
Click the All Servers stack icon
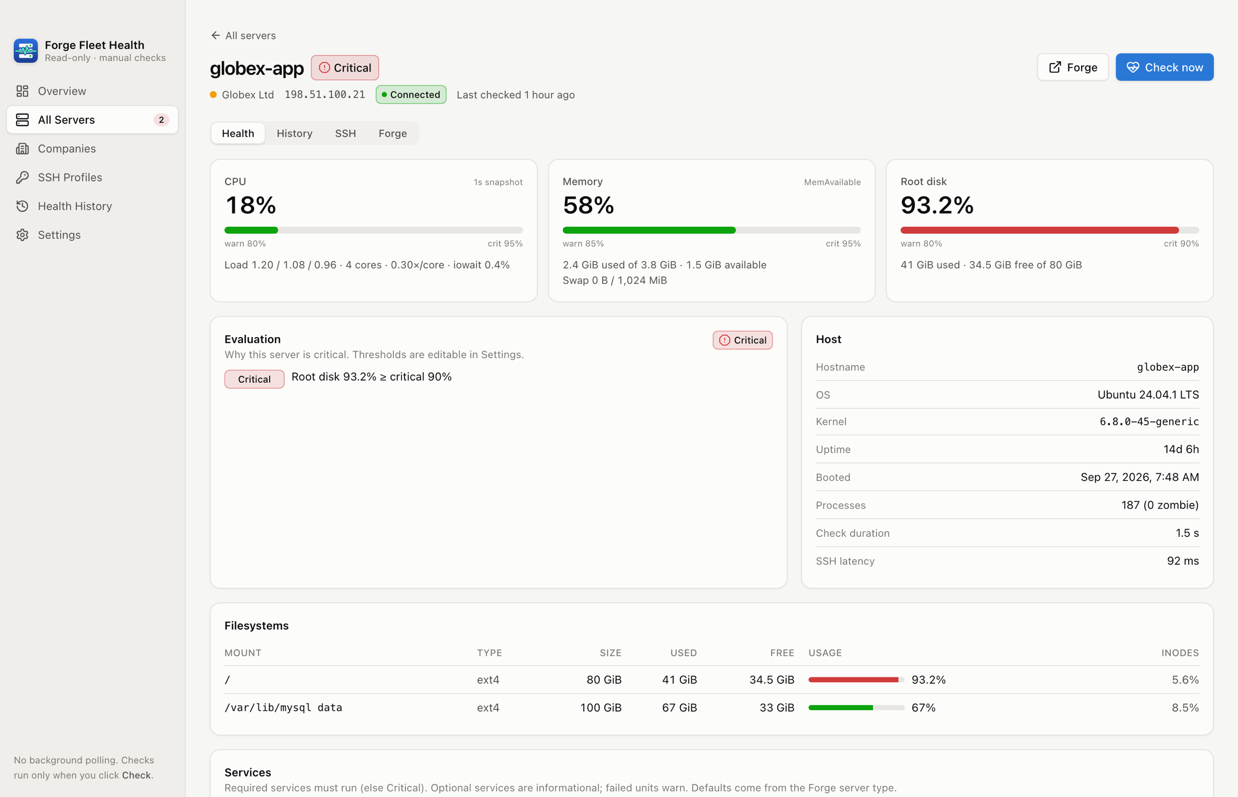coord(22,120)
